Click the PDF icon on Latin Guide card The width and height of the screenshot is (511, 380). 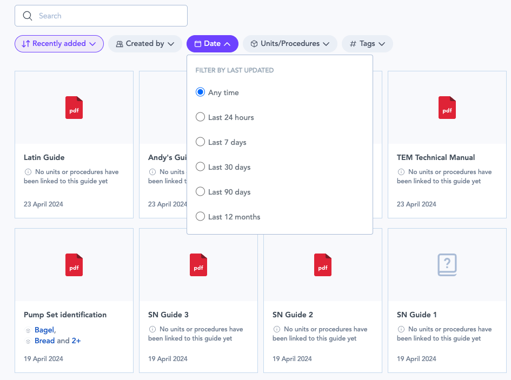(x=74, y=108)
